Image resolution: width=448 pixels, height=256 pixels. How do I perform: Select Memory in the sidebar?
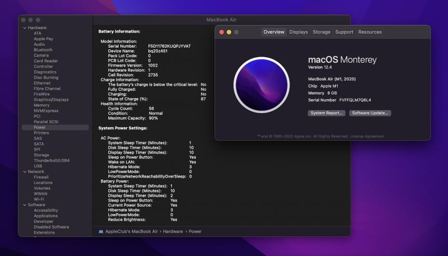[x=41, y=105]
